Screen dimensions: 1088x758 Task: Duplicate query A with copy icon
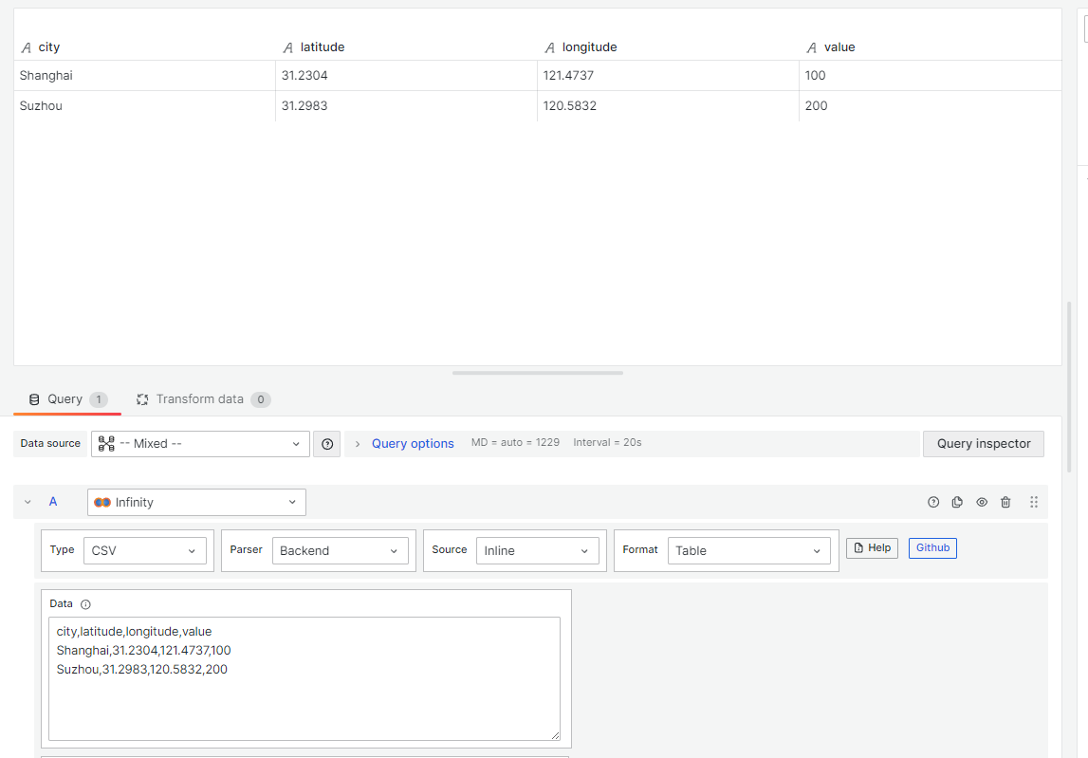pyautogui.click(x=957, y=502)
